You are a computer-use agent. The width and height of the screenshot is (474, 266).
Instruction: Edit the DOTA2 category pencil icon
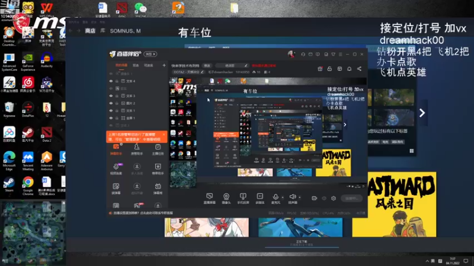tap(202, 72)
